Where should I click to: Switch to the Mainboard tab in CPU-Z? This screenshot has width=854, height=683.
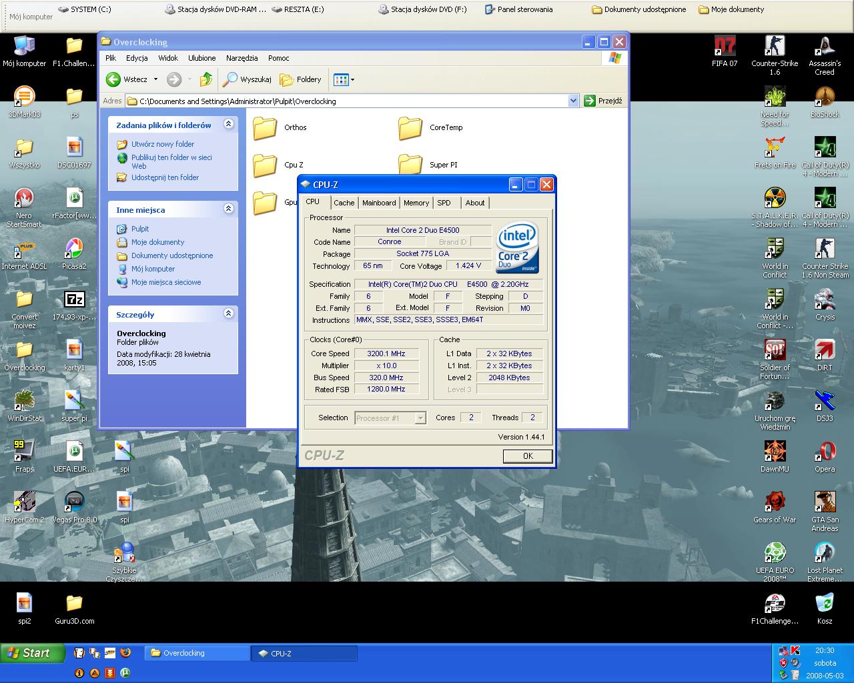(379, 203)
